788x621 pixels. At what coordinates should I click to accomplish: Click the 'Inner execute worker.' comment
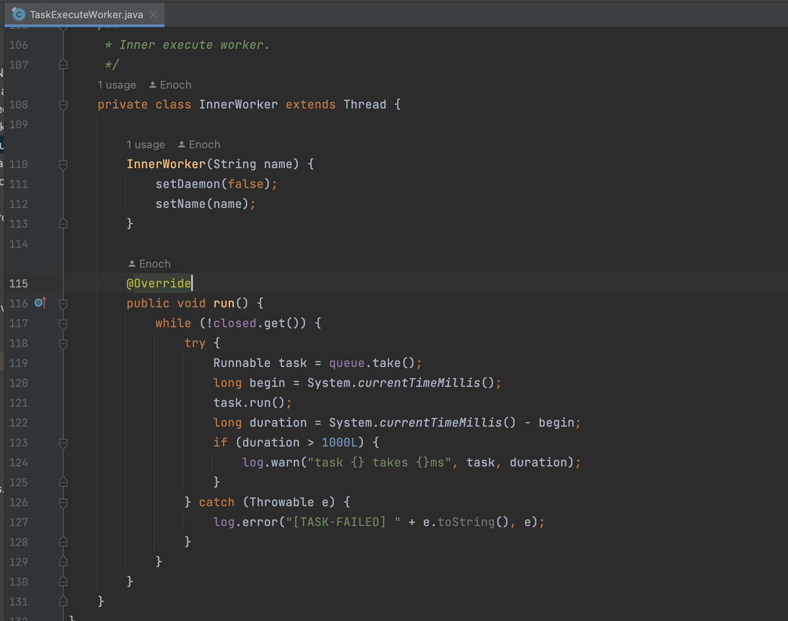point(194,45)
